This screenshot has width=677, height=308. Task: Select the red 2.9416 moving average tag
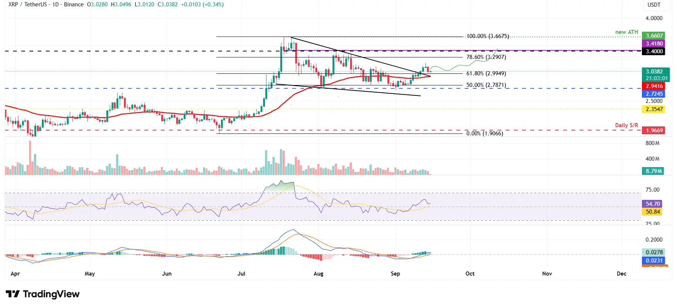pos(654,86)
